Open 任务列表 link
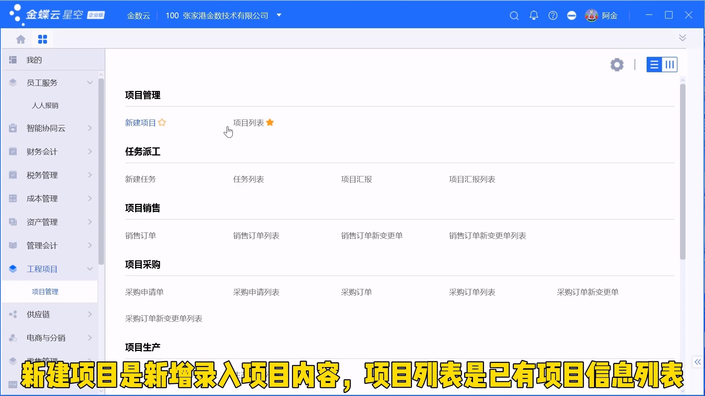The width and height of the screenshot is (705, 396). coord(249,179)
